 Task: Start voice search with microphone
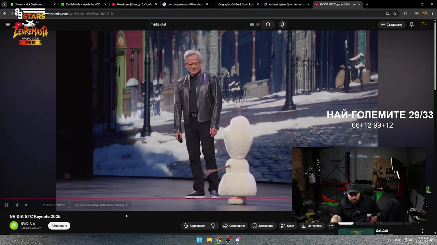282,24
